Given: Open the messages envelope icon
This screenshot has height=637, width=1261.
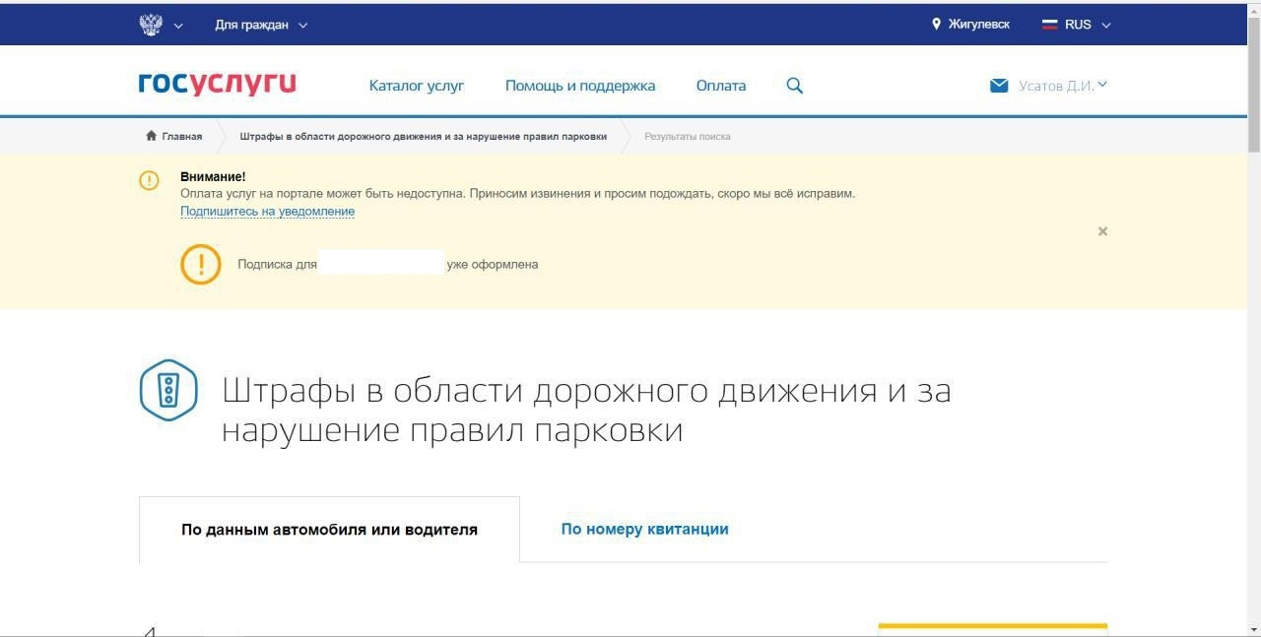Looking at the screenshot, I should coord(999,86).
